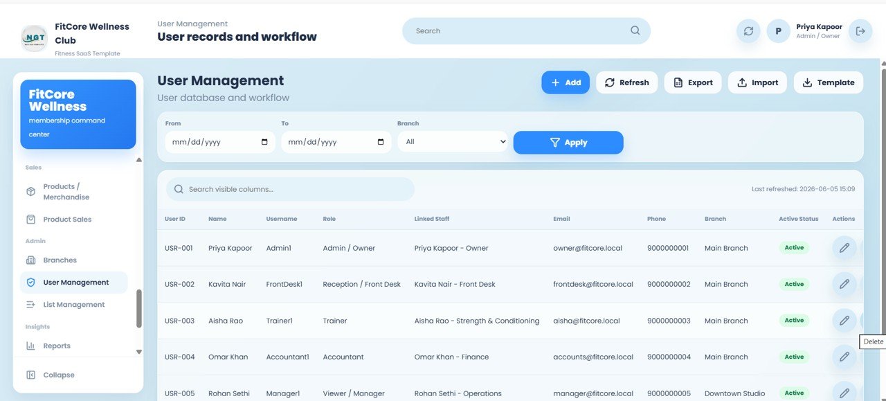Image resolution: width=886 pixels, height=401 pixels.
Task: Click the logout icon in header
Action: (860, 31)
